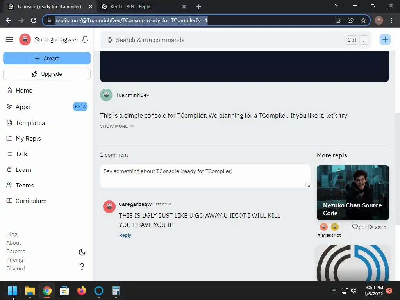
Task: Bookmark this page with star icon
Action: point(363,20)
